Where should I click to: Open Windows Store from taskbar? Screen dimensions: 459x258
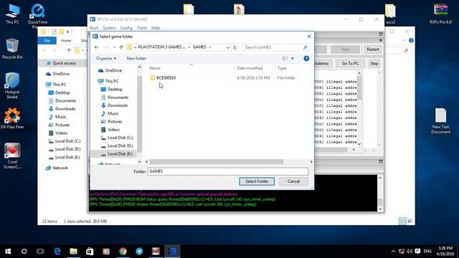[90, 252]
